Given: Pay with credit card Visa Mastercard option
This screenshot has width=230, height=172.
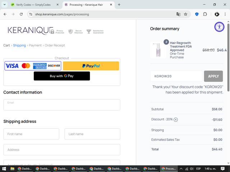Looking at the screenshot, I should [33, 66].
